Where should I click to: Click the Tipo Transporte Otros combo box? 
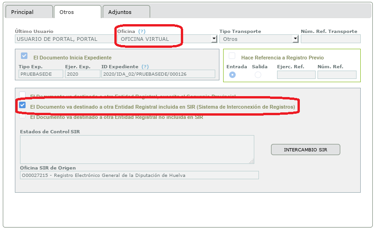pos(259,39)
